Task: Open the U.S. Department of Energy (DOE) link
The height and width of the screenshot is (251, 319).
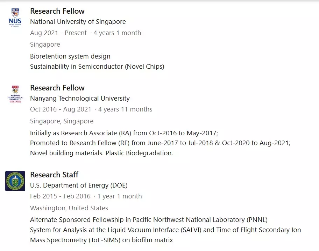Action: coord(79,185)
